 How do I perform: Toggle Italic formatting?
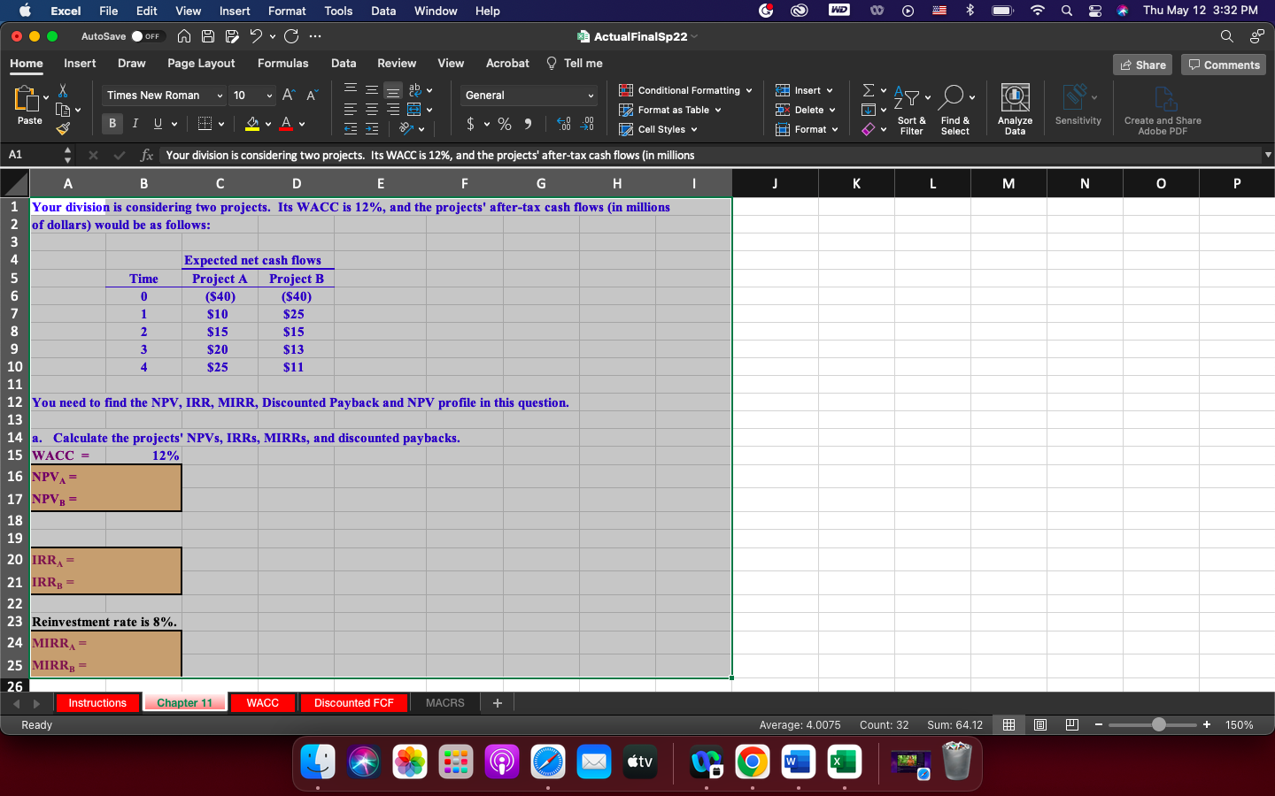[135, 124]
